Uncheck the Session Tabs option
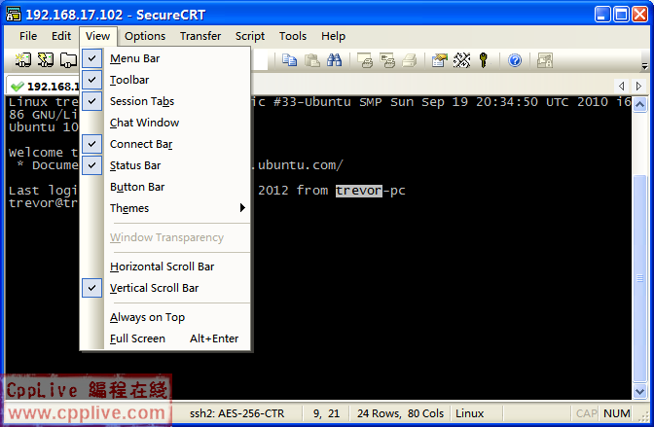 point(142,101)
